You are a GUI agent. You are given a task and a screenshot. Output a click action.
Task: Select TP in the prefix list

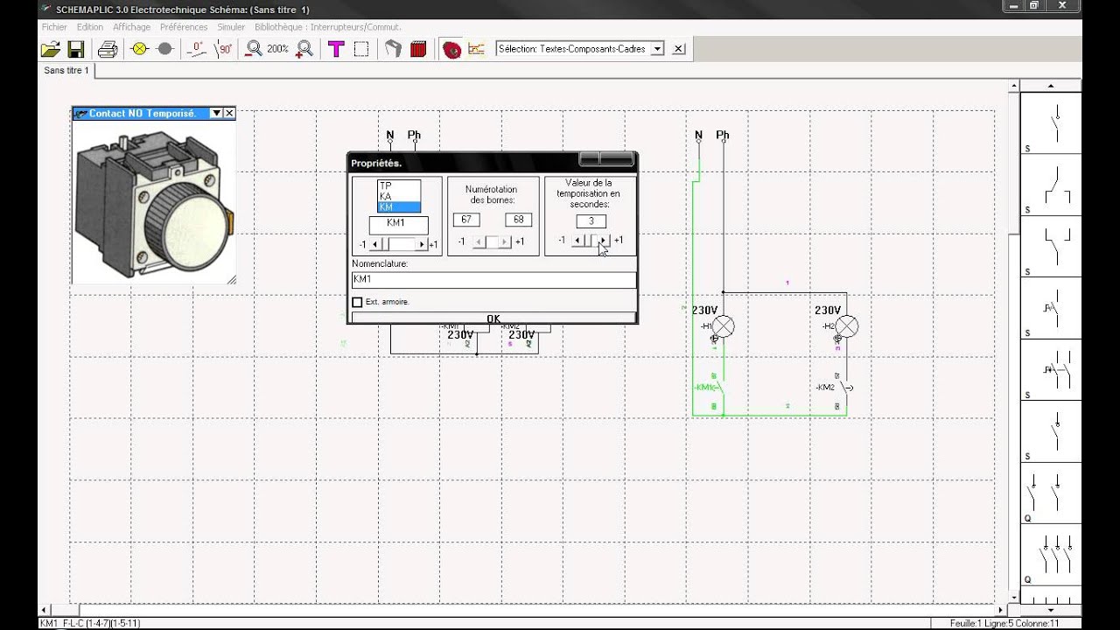398,185
